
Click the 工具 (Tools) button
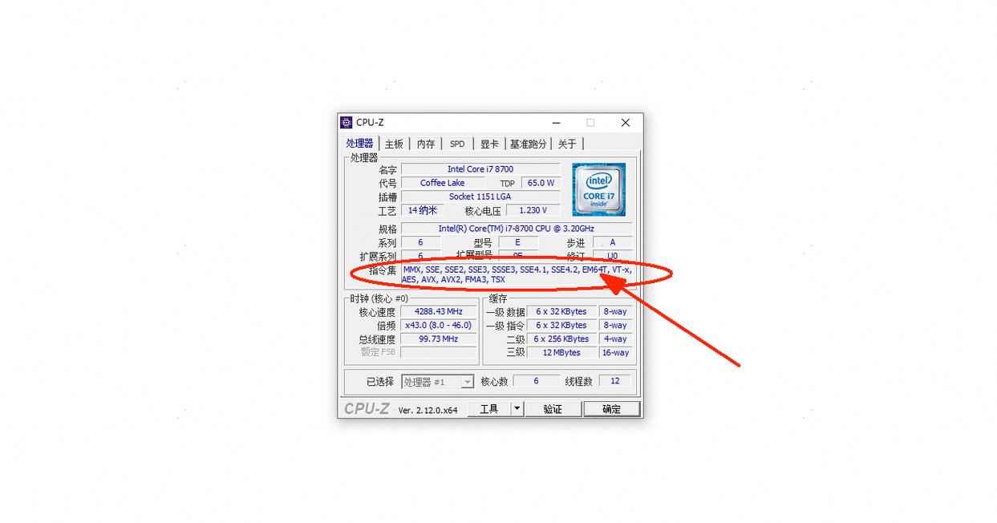(x=489, y=409)
